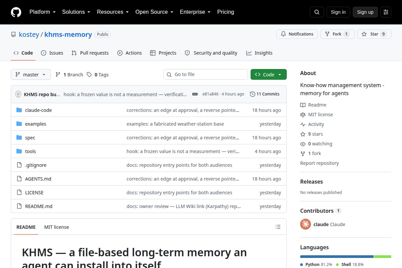Open the green Code dropdown

tap(269, 74)
